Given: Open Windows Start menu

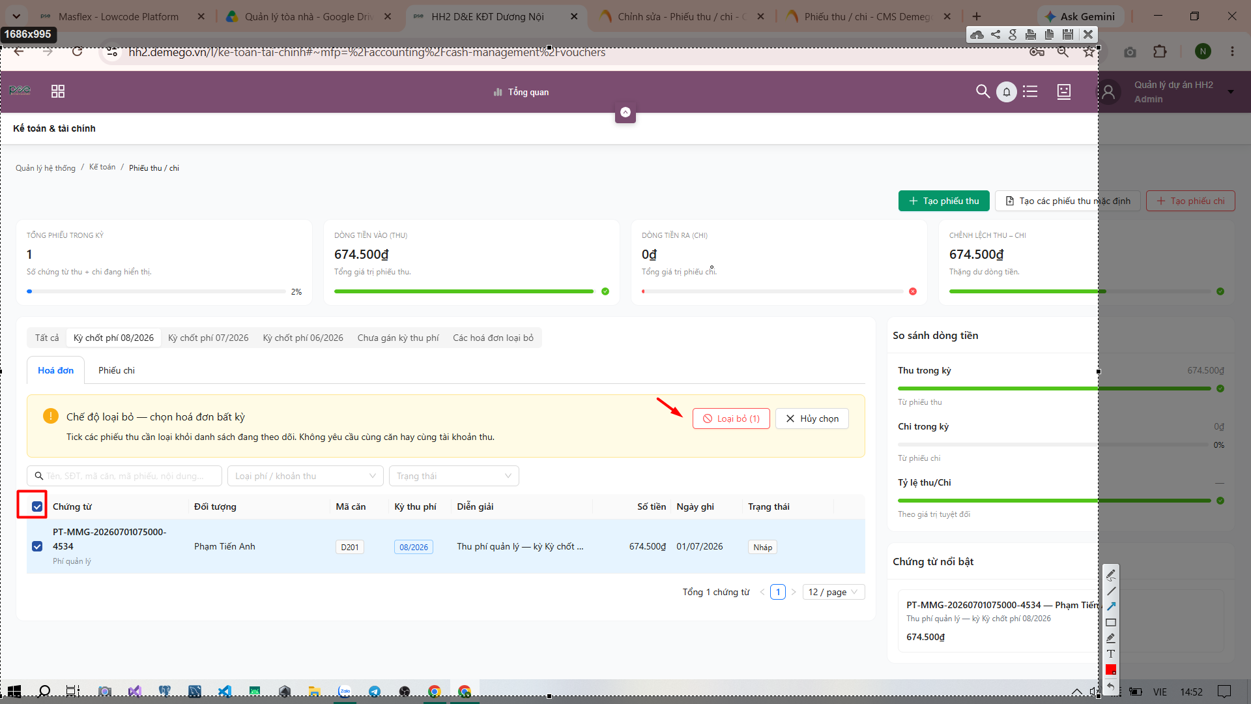Looking at the screenshot, I should (x=14, y=691).
